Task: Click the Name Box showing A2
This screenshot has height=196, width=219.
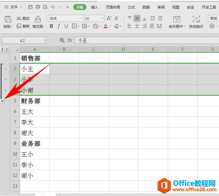Action: (24, 40)
